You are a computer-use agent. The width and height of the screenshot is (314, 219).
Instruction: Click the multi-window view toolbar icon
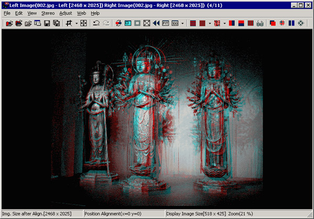point(38,23)
